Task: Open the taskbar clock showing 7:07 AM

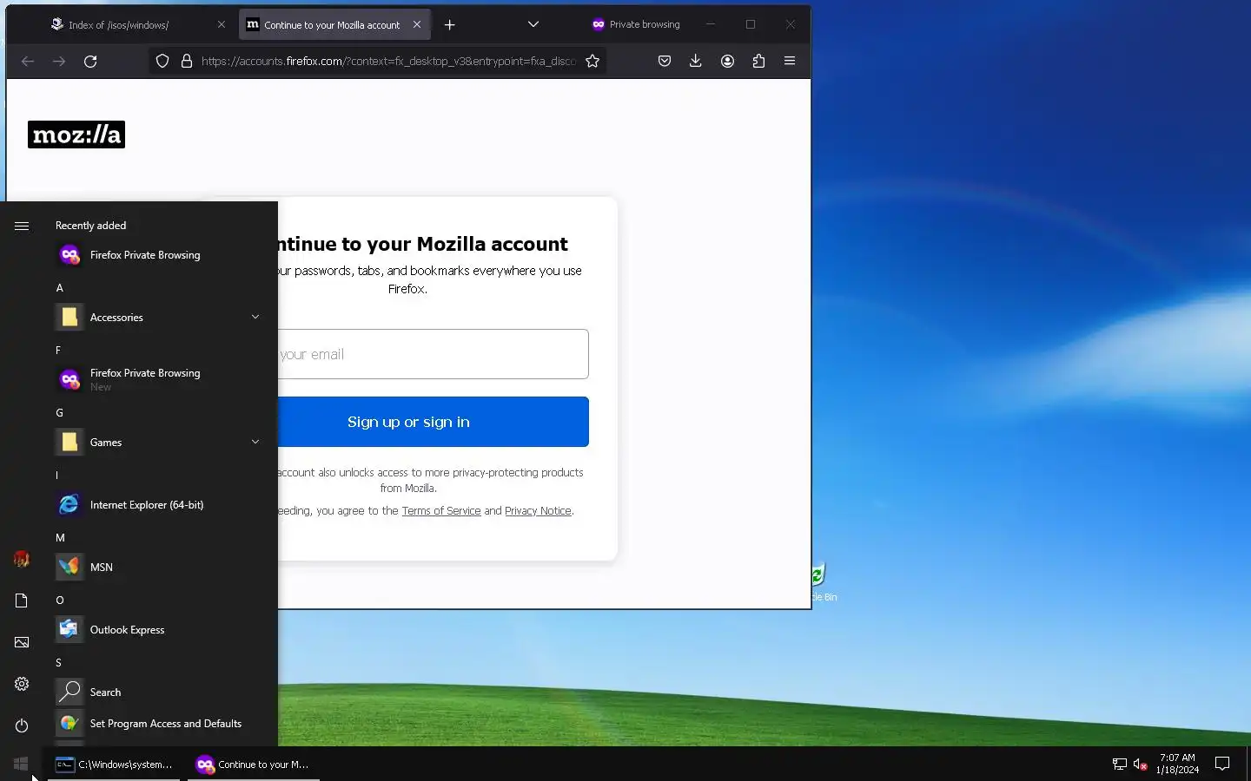Action: click(x=1177, y=764)
